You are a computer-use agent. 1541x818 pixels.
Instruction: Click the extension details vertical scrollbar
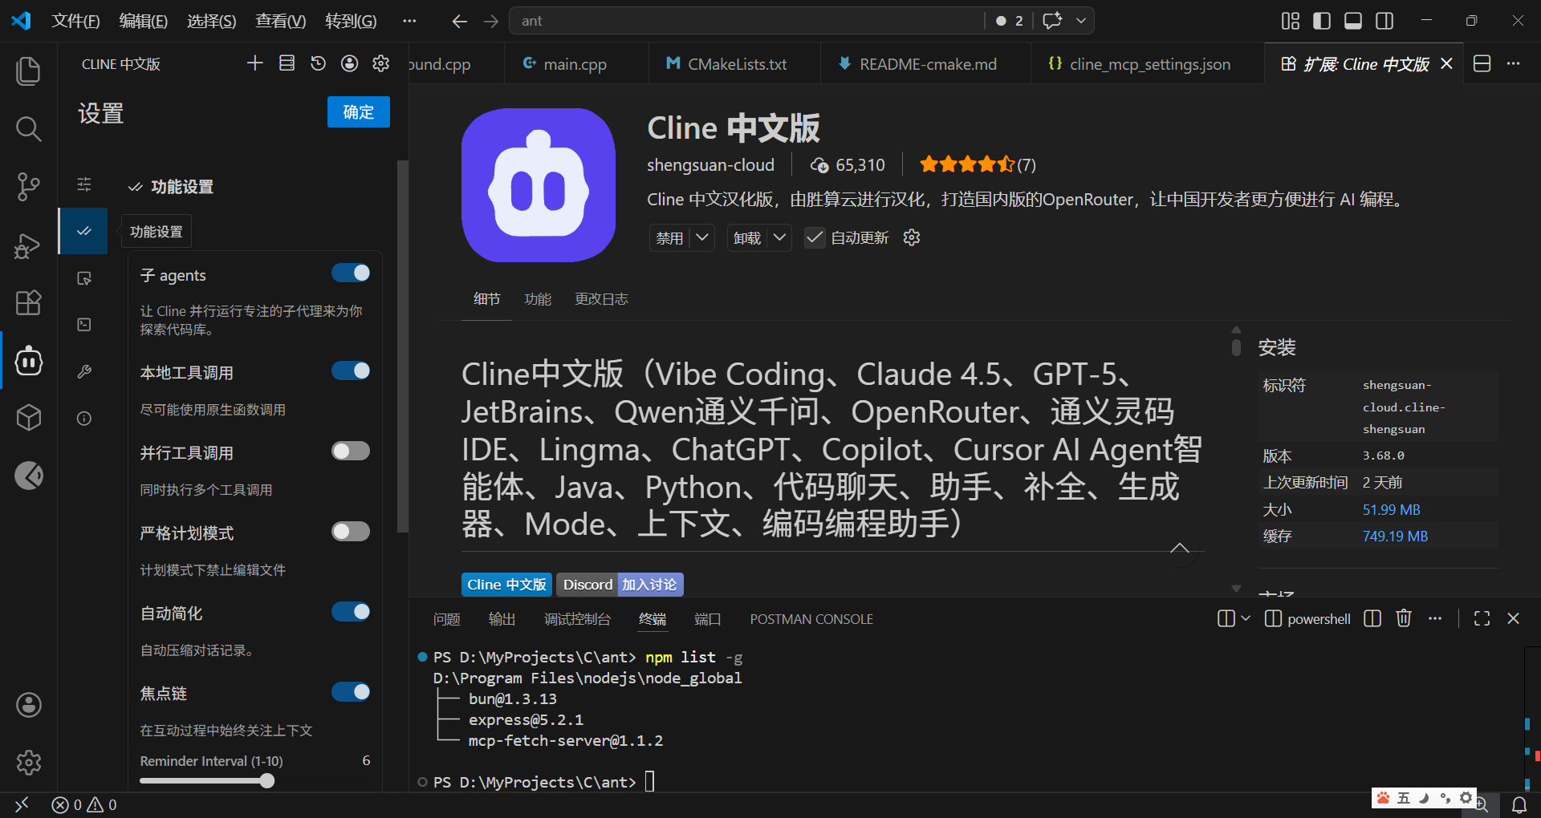pos(1236,346)
